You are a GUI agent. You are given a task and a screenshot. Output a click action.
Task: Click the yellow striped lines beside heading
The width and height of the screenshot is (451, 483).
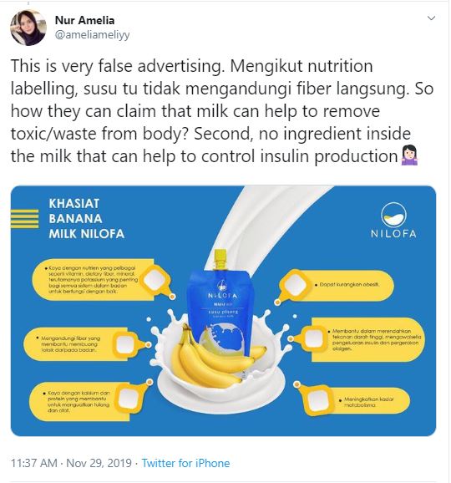click(24, 218)
